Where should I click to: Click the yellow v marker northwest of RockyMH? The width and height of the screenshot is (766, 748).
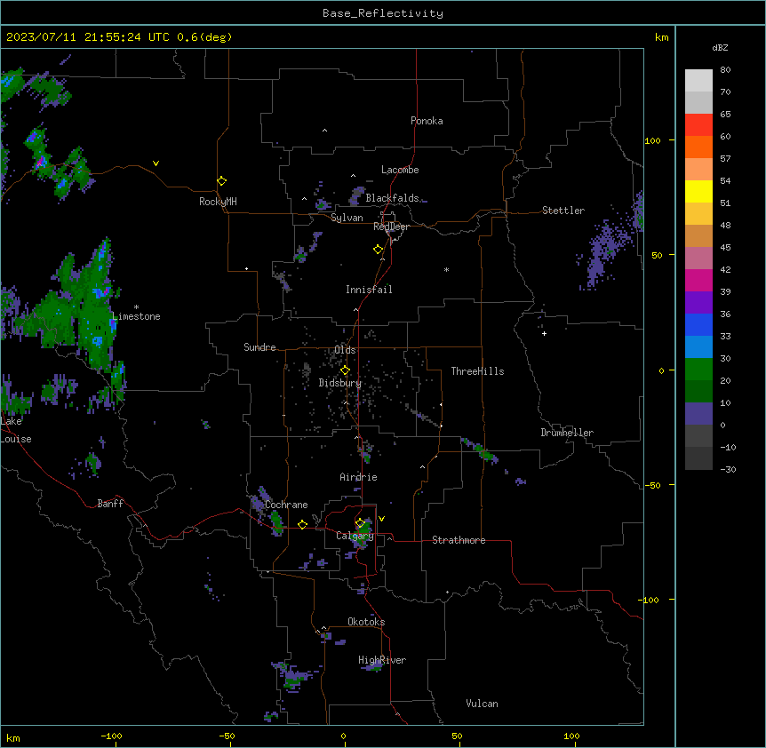[x=156, y=163]
